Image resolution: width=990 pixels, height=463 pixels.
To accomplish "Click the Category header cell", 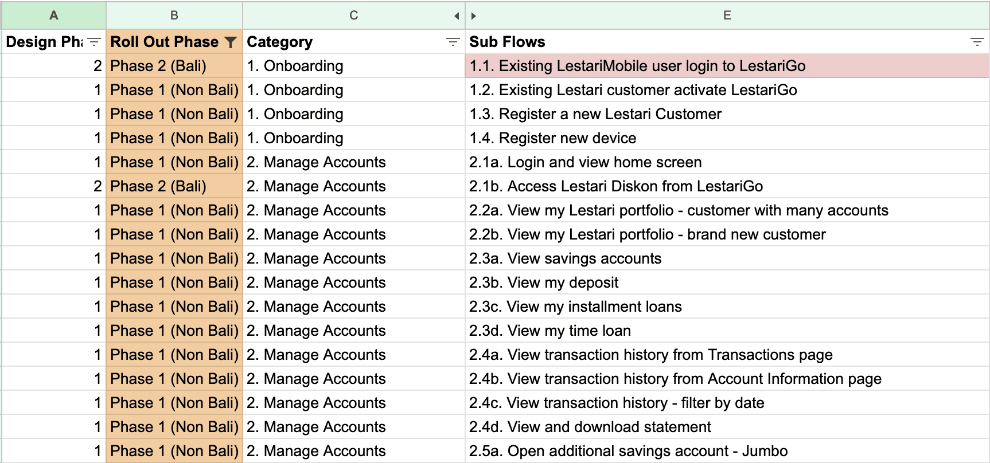I will [x=354, y=42].
